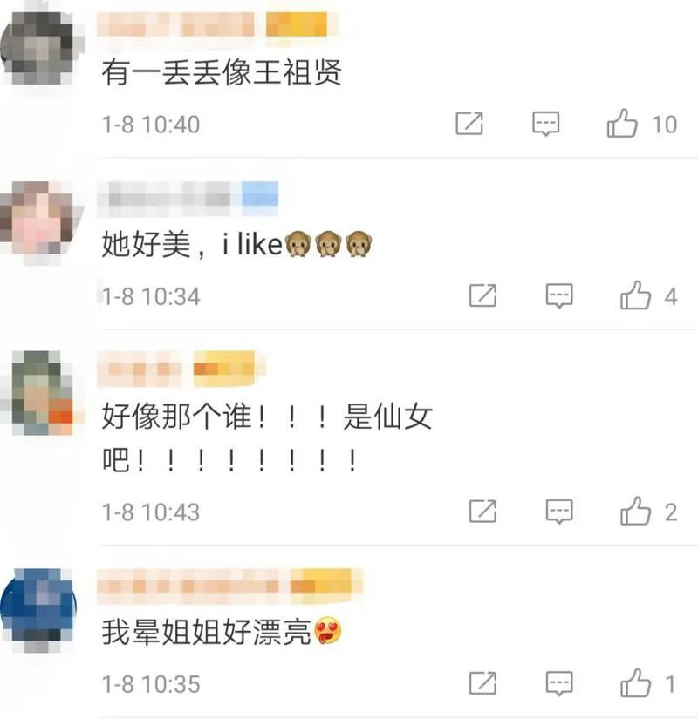Select the comment text 有一丢丢像王祖贤
The width and height of the screenshot is (698, 719).
(222, 72)
